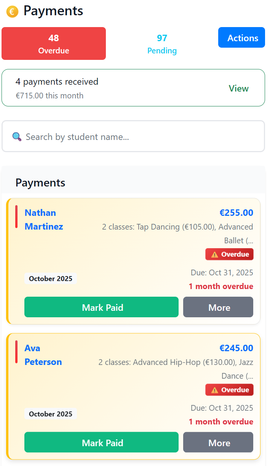This screenshot has width=270, height=466.
Task: Mark Ava Peterson's payment as paid
Action: tap(101, 442)
